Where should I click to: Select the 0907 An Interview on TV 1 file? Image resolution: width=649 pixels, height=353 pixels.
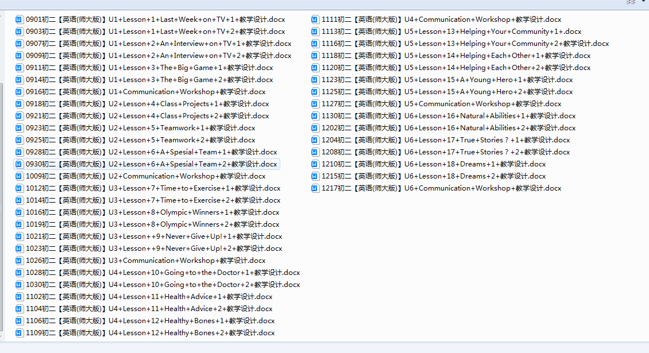pos(158,44)
